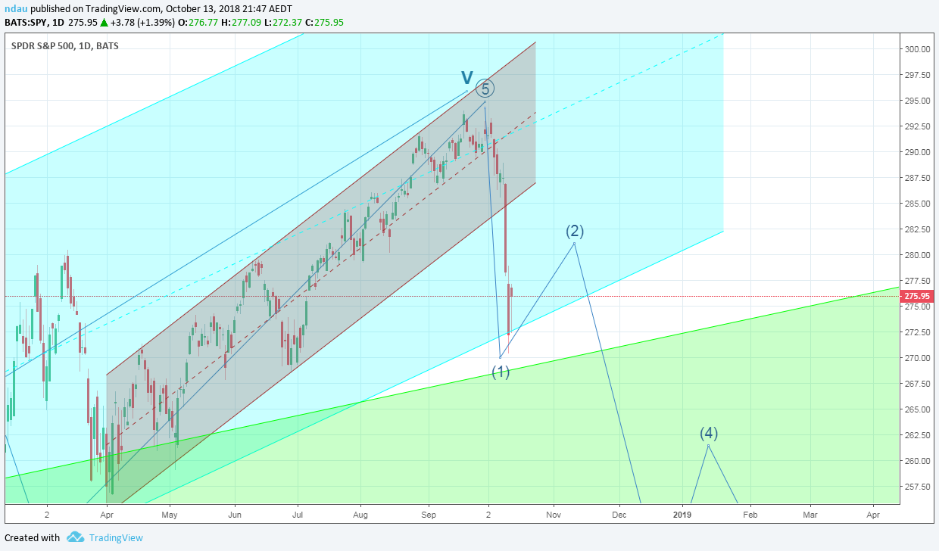Click the H:277.09 high value in header
The image size is (939, 551).
242,22
